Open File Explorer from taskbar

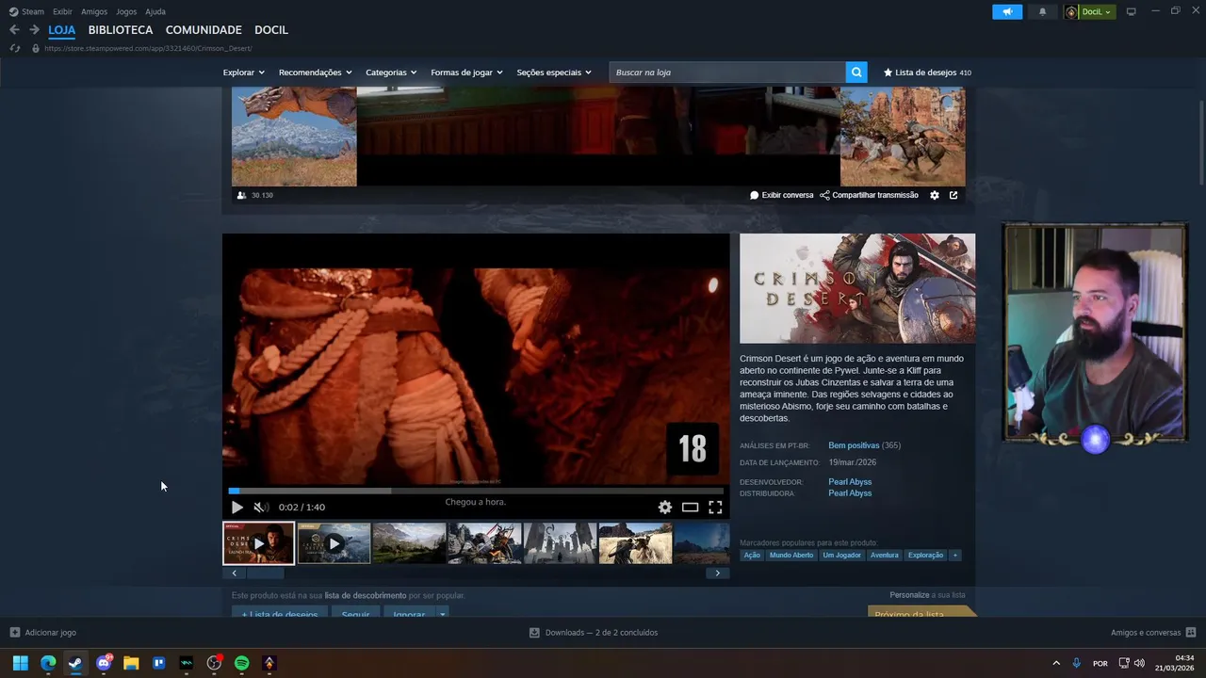coord(131,663)
